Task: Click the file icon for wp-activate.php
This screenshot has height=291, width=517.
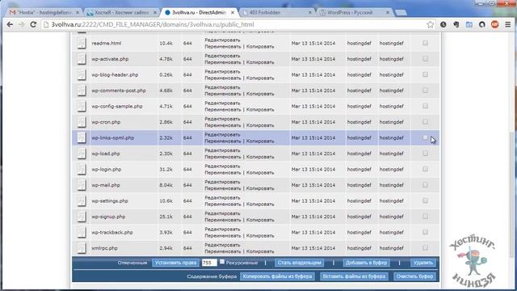Action: [x=82, y=59]
